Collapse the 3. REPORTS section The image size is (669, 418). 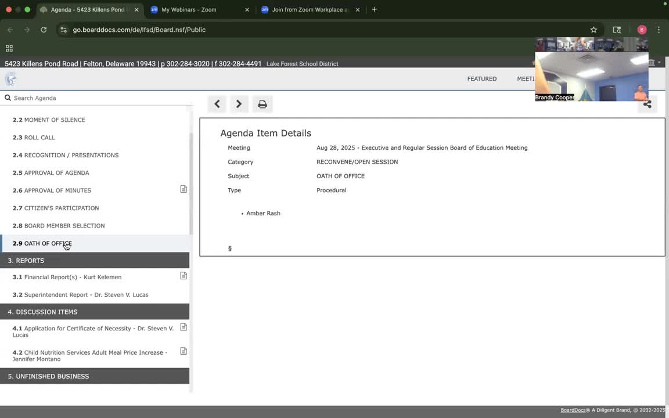point(95,261)
